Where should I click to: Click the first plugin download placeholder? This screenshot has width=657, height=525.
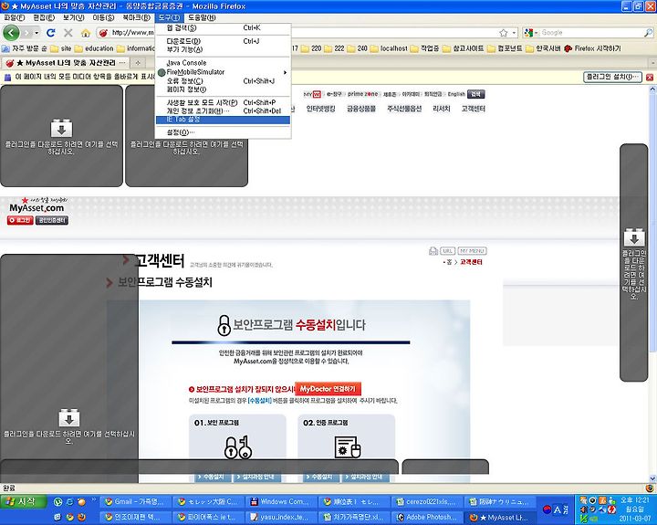[62, 136]
